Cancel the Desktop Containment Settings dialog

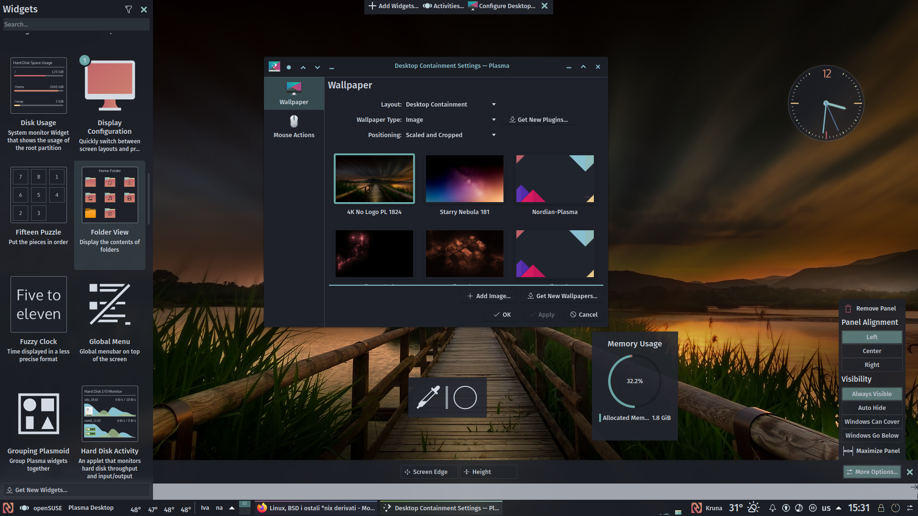(584, 315)
